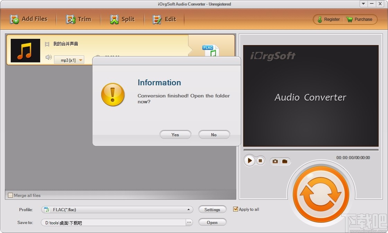388x233 pixels.
Task: Answer Yes in the Information dialog
Action: point(175,135)
